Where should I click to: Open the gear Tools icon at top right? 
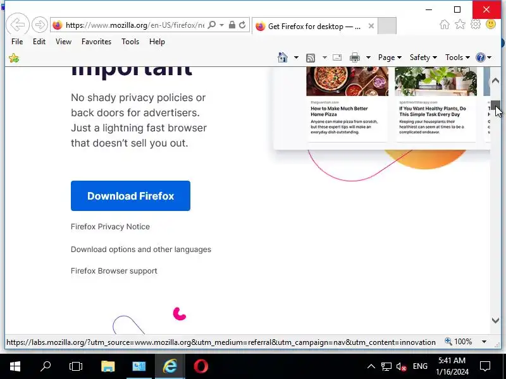click(x=476, y=25)
